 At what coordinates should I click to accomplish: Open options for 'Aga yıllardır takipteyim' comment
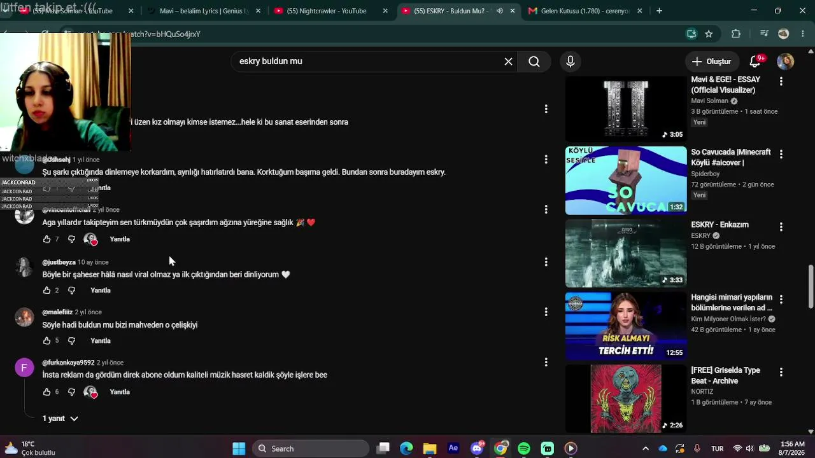tap(546, 209)
